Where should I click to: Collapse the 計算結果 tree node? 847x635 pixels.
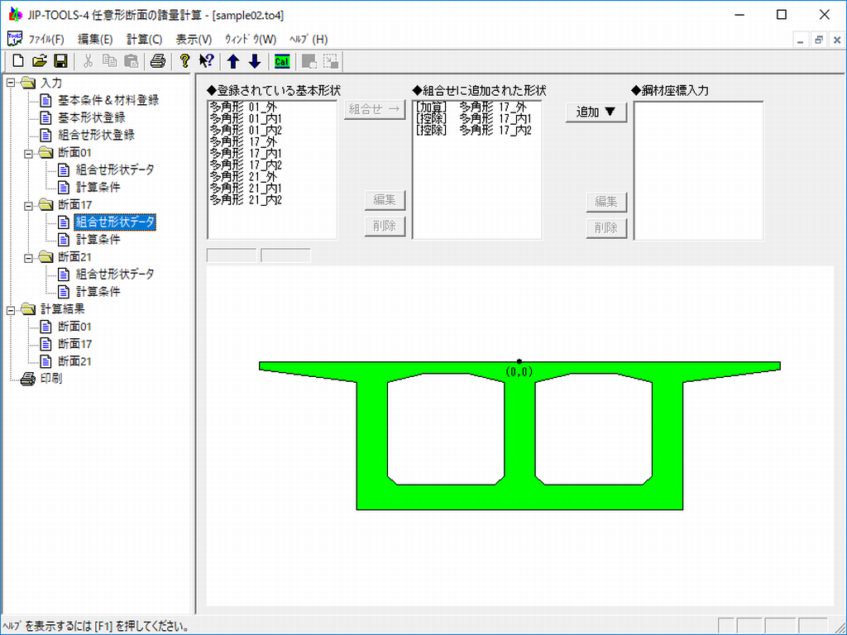click(12, 309)
